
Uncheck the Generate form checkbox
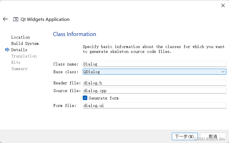[x=85, y=98]
